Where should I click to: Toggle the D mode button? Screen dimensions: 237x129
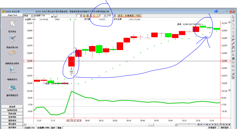pos(216,124)
